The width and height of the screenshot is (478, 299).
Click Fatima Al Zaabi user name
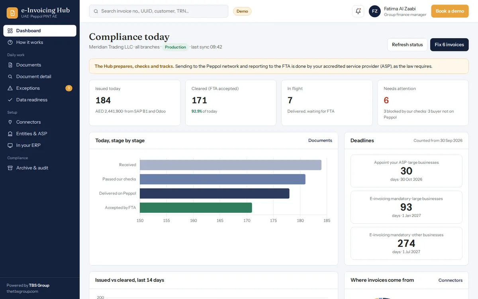(x=399, y=9)
